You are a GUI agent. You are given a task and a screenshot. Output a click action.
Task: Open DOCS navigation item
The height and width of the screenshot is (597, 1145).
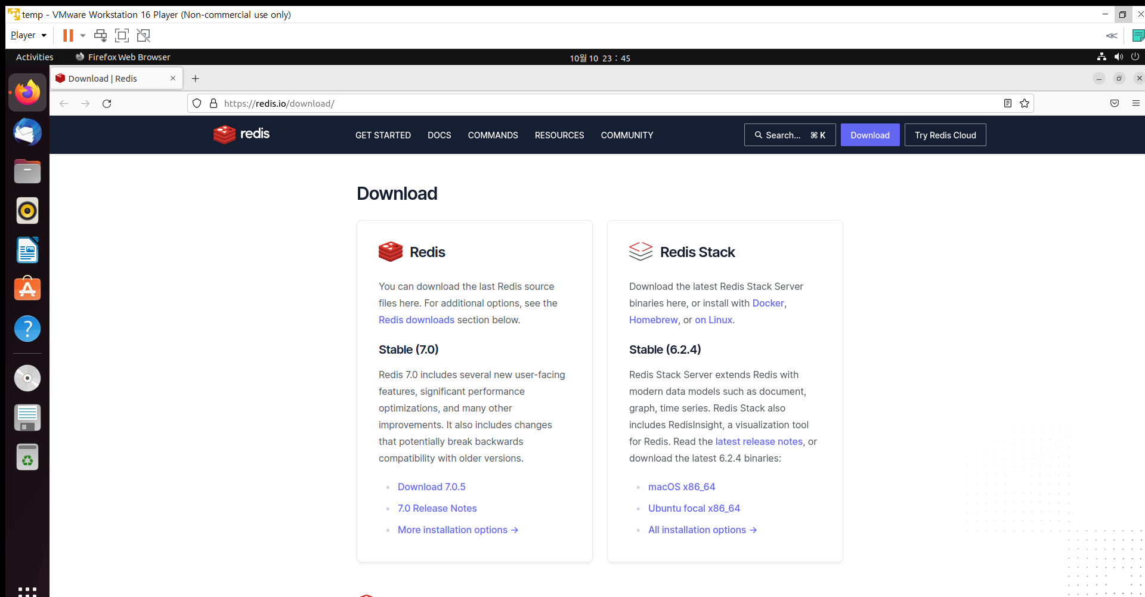(439, 135)
